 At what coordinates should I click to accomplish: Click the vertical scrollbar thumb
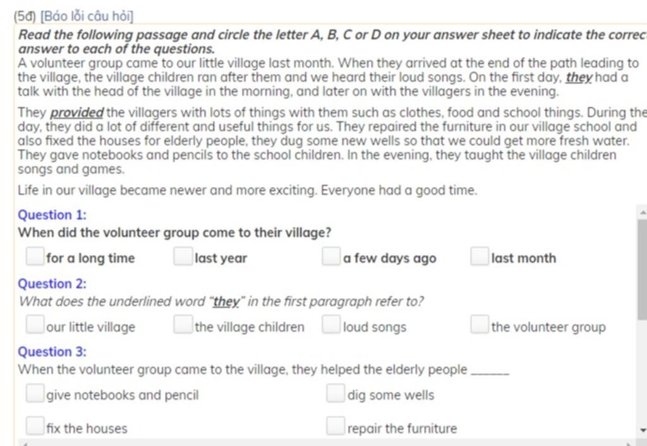[643, 269]
